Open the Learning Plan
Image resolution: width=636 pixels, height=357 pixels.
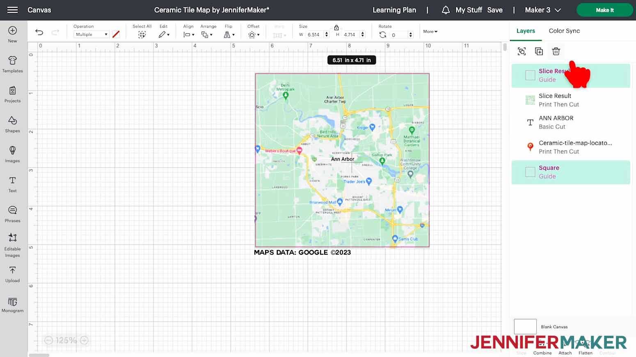[x=394, y=10]
